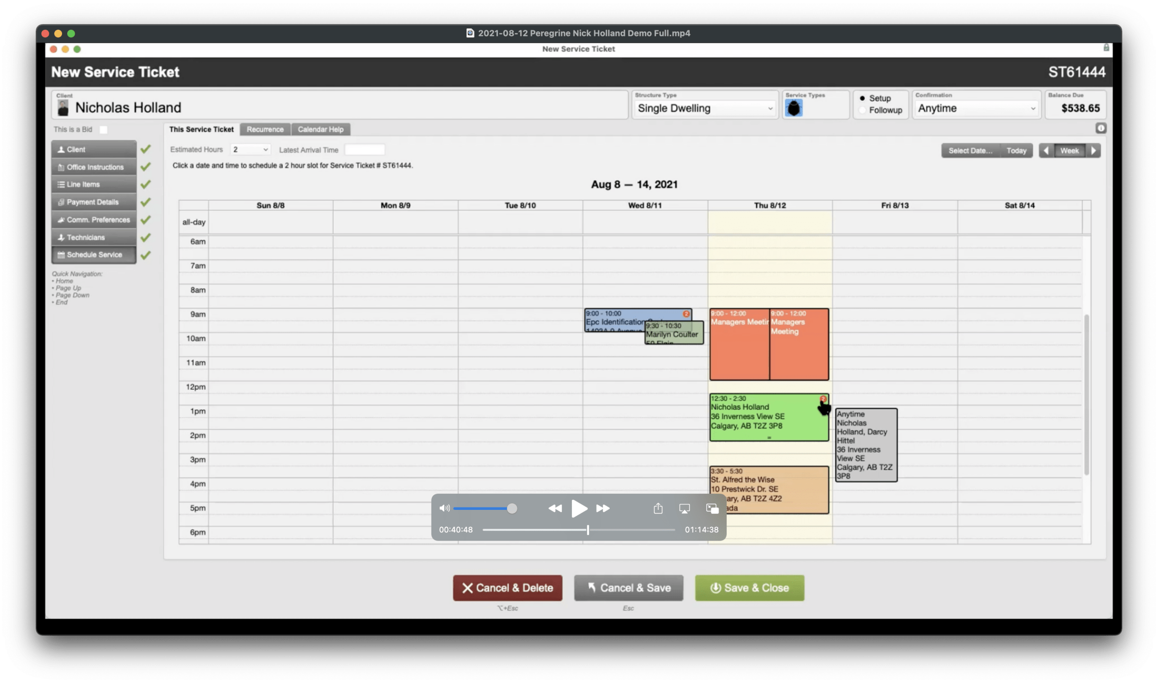The height and width of the screenshot is (683, 1158).
Task: Check the This is a Bid checkbox
Action: point(103,130)
